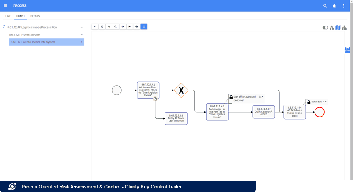Click the search magnifier in header
This screenshot has height=192, width=353.
point(325,6)
